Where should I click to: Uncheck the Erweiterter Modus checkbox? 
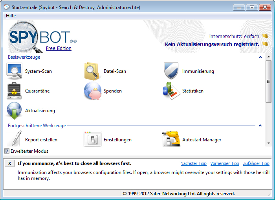[7, 151]
